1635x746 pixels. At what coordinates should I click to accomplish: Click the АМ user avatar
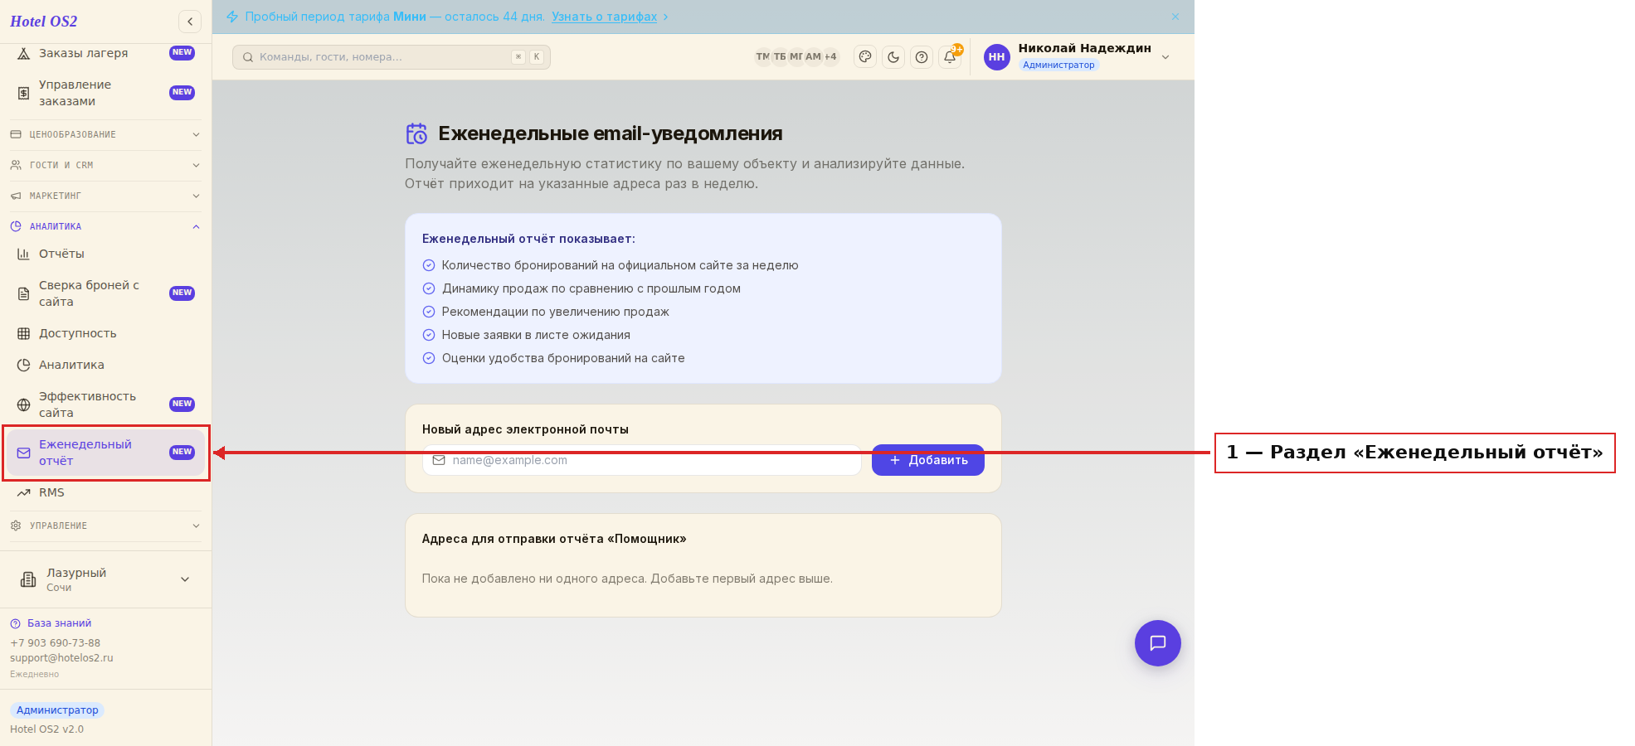[813, 57]
